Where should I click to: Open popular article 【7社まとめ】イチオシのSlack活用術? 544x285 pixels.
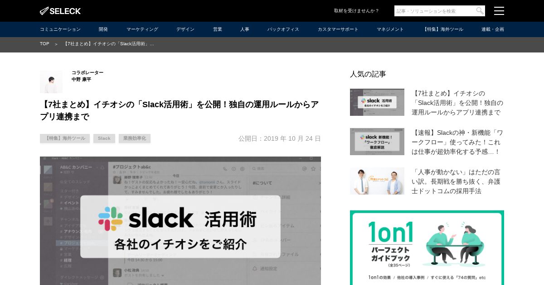coord(457,103)
